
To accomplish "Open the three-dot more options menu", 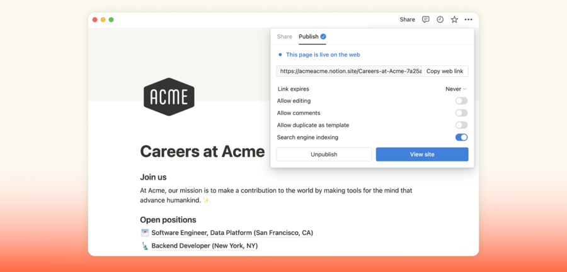I will click(x=468, y=19).
